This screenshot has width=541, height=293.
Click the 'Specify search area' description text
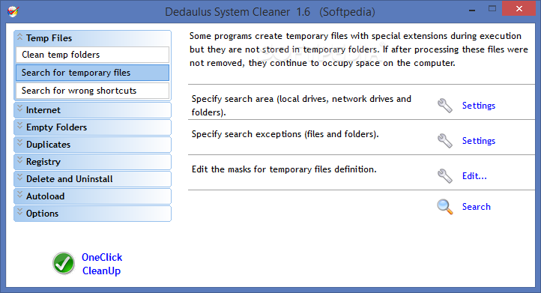click(x=301, y=106)
